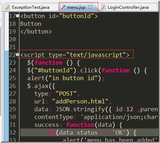Click line number 20 in the gutter

pyautogui.click(x=12, y=39)
